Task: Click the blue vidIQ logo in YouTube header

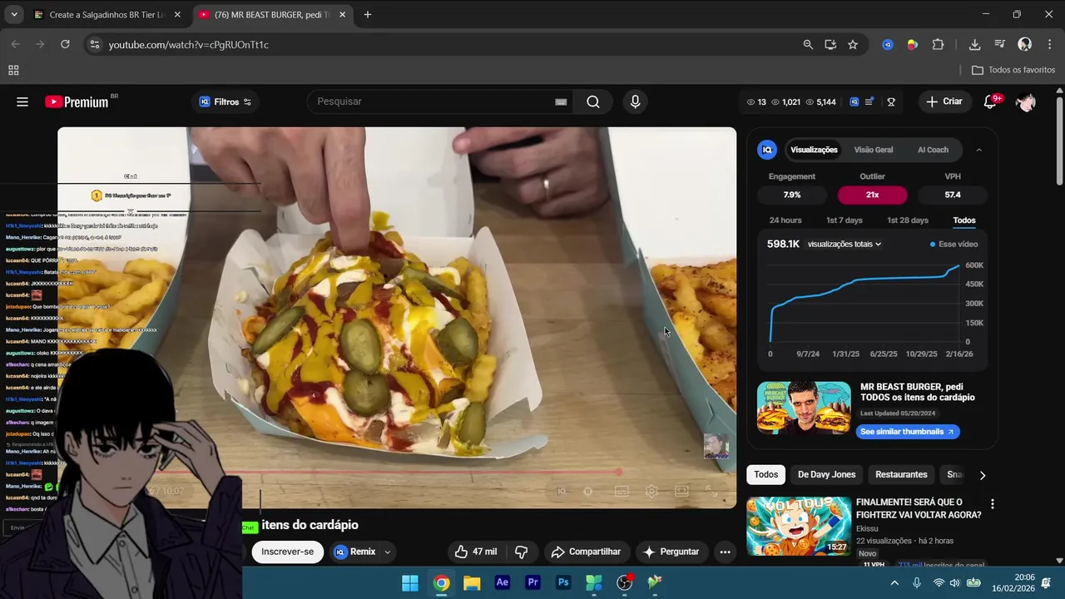Action: (x=854, y=101)
